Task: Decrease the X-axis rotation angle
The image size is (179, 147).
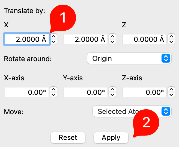Action: [x=54, y=95]
